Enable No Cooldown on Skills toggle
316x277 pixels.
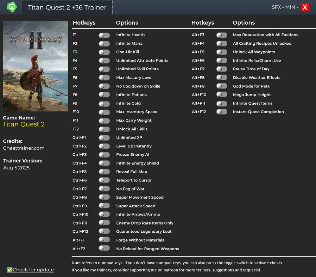[x=104, y=86]
